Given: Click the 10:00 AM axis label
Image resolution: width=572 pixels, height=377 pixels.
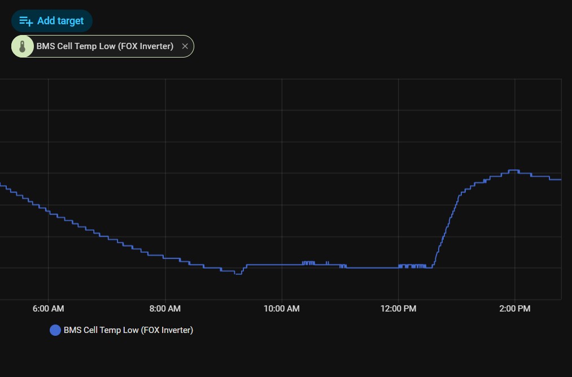Looking at the screenshot, I should pyautogui.click(x=282, y=309).
